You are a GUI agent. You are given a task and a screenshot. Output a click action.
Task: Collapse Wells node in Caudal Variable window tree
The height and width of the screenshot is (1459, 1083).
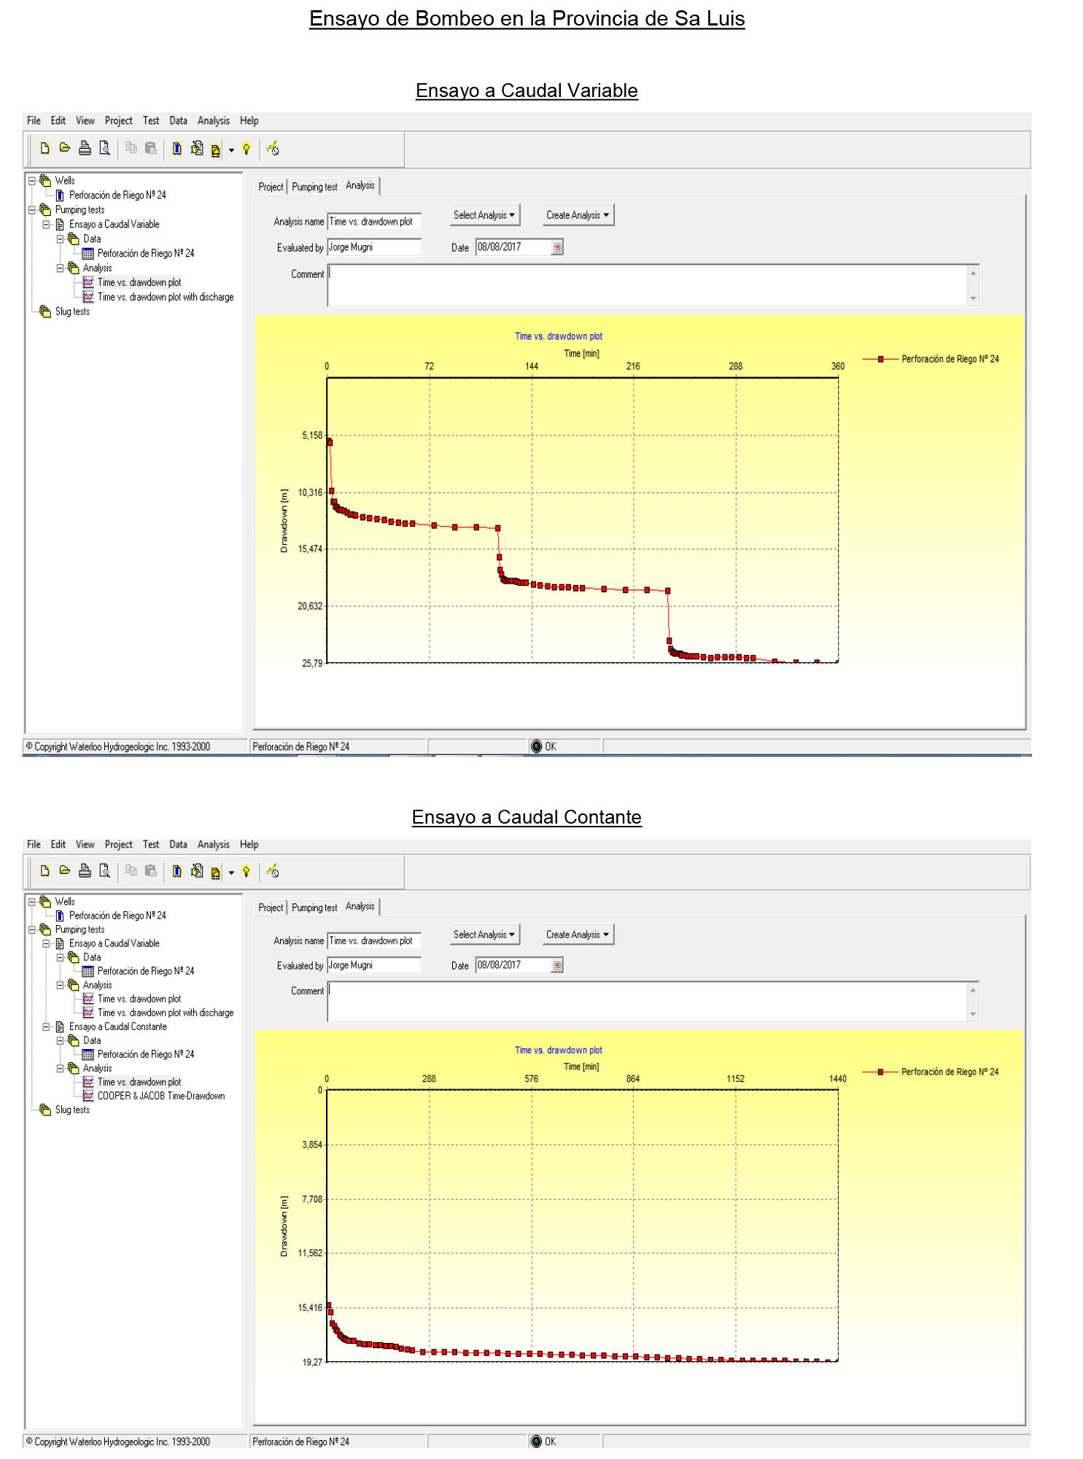pyautogui.click(x=32, y=181)
